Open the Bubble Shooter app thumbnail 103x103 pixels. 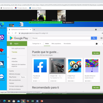coord(92,66)
